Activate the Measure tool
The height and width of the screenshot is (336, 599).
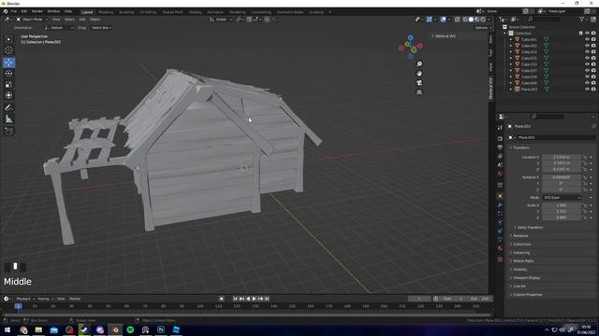click(8, 119)
